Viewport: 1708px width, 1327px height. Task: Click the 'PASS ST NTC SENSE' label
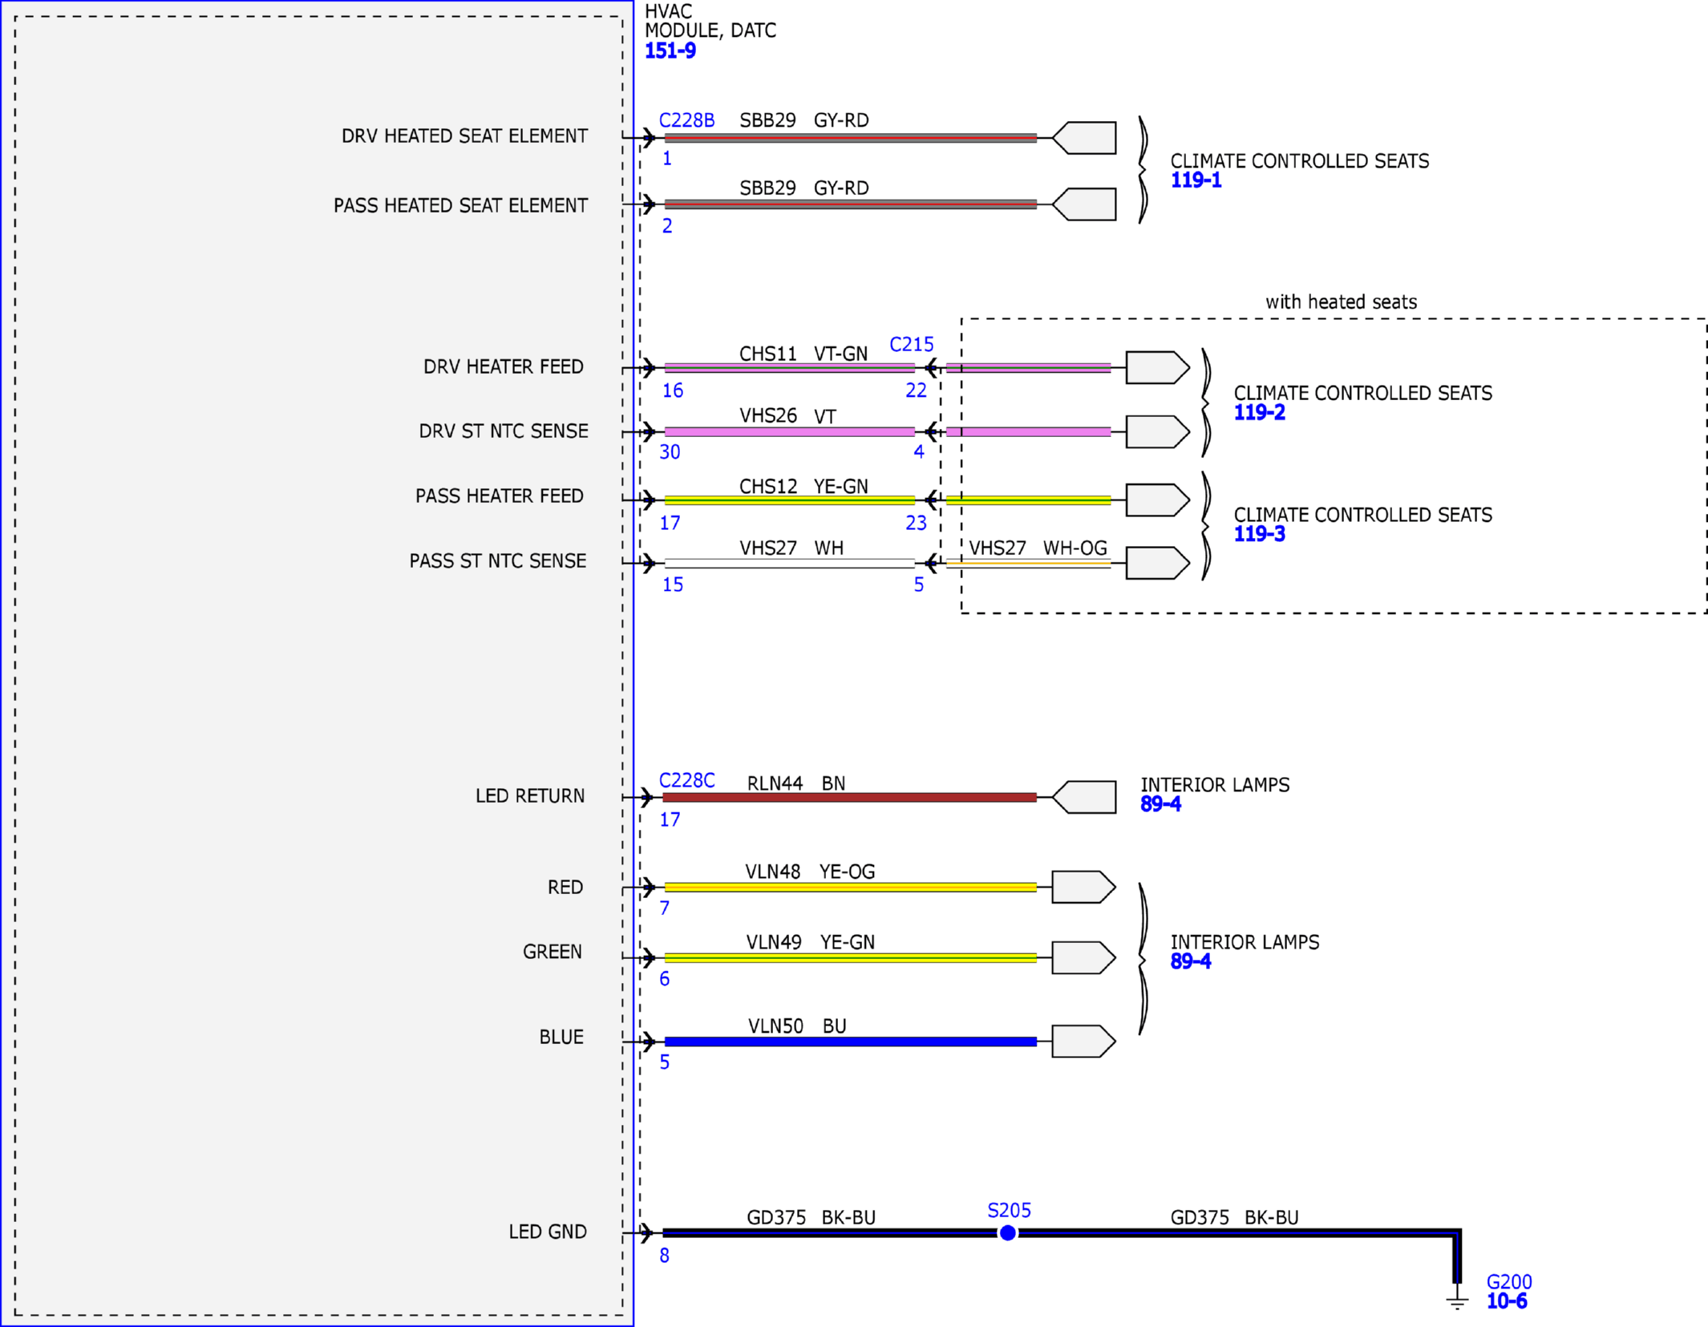(x=498, y=561)
